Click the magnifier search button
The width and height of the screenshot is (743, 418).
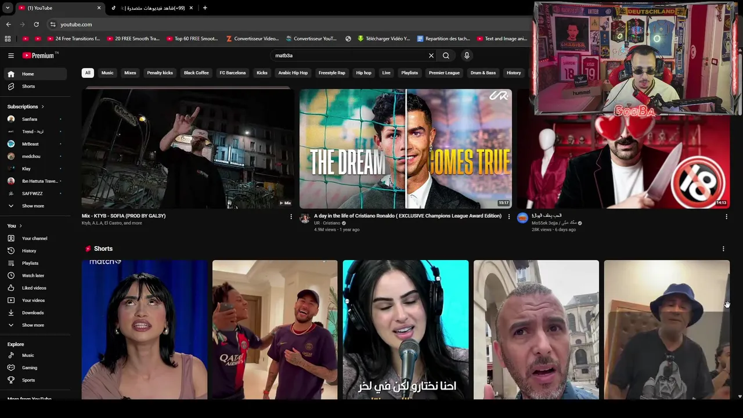446,56
